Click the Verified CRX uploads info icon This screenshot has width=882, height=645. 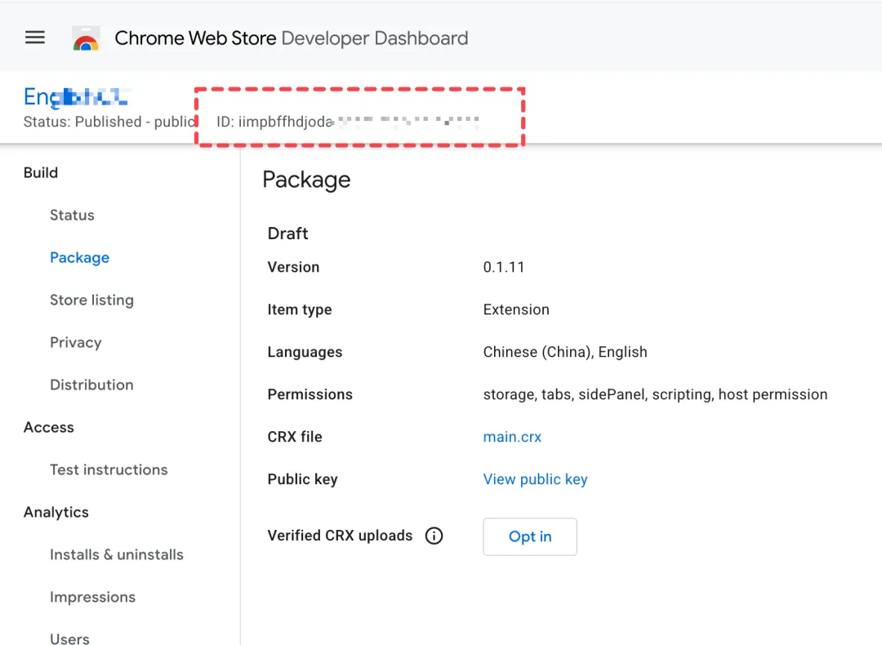434,536
